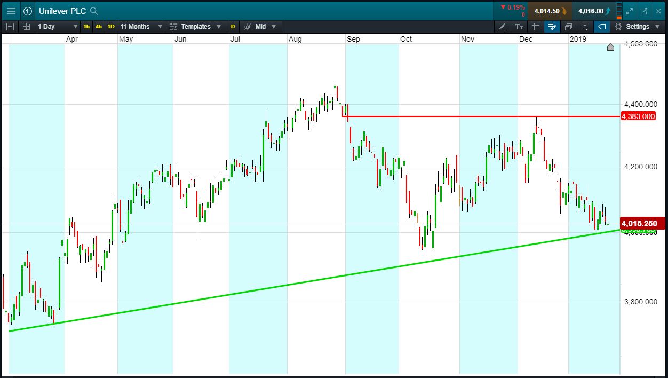This screenshot has width=668, height=378.
Task: Select the green ascending trendline
Action: point(315,280)
